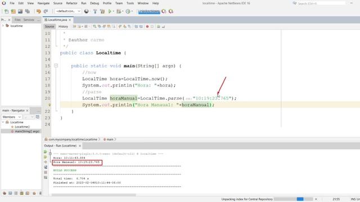Click the globe browser icon in toolbar

point(86,11)
